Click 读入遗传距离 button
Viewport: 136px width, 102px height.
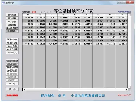12,28
